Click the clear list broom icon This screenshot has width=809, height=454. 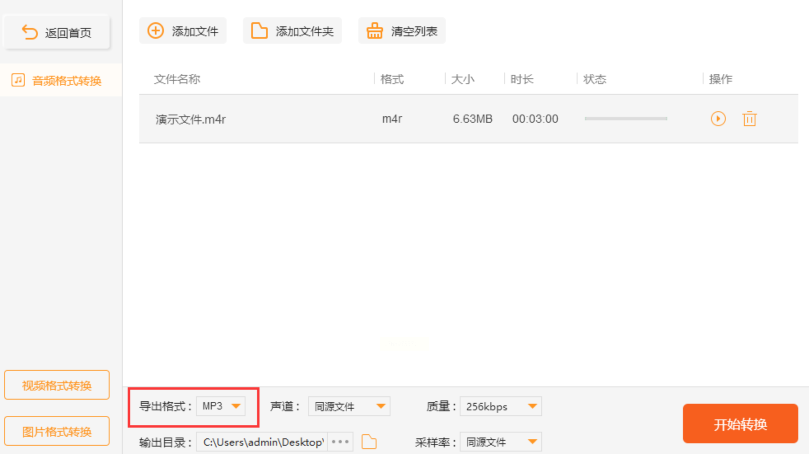pos(374,31)
